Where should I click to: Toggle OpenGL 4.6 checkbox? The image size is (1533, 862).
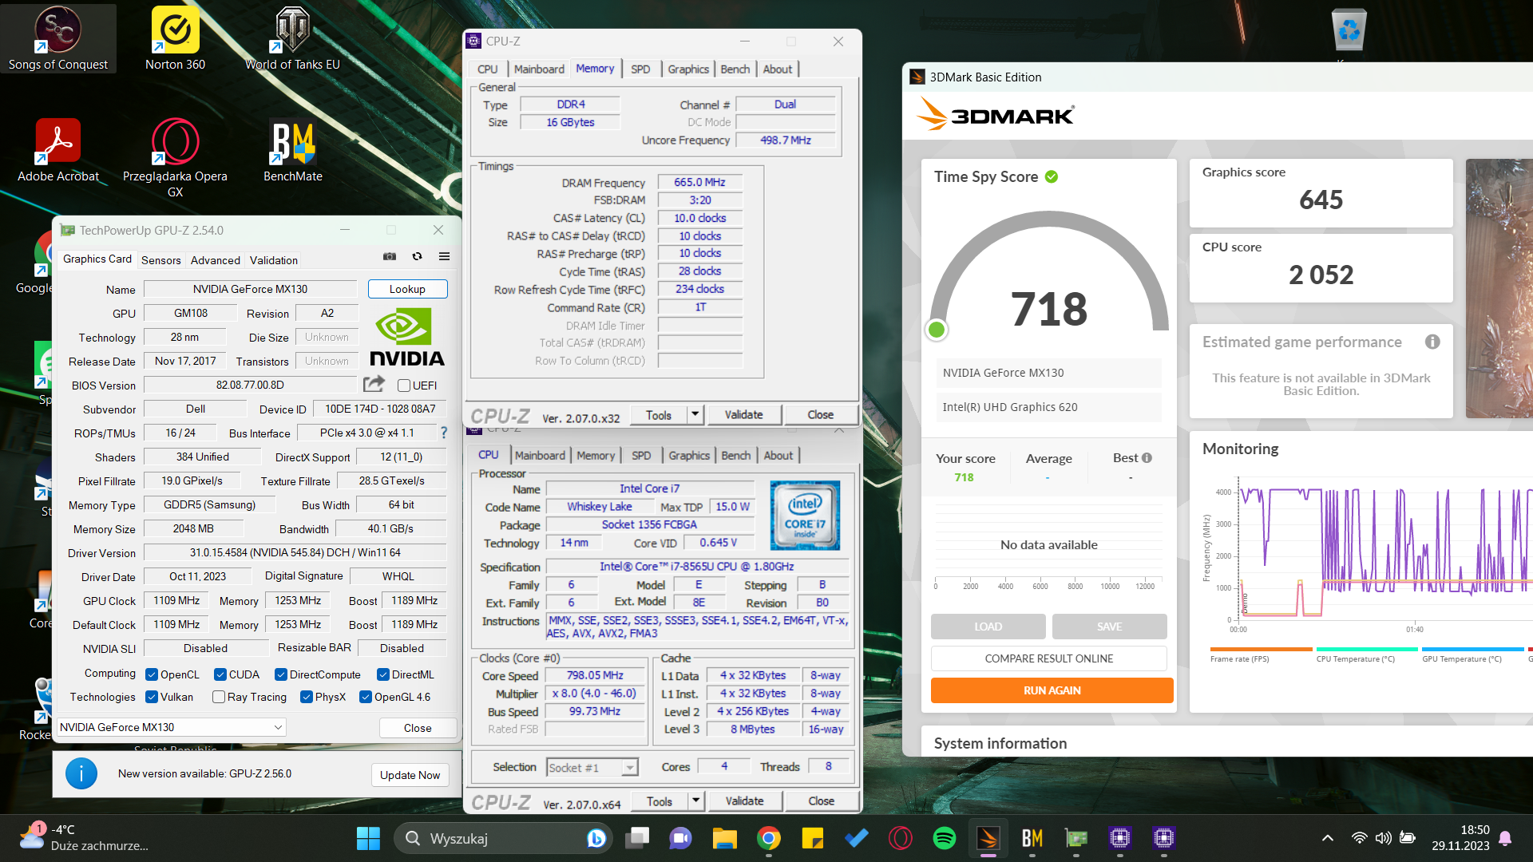(x=366, y=697)
